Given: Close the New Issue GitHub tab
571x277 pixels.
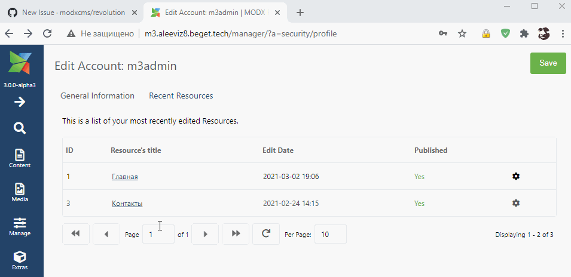Looking at the screenshot, I should (135, 13).
